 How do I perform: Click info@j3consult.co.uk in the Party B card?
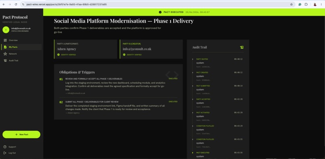coord(137,49)
